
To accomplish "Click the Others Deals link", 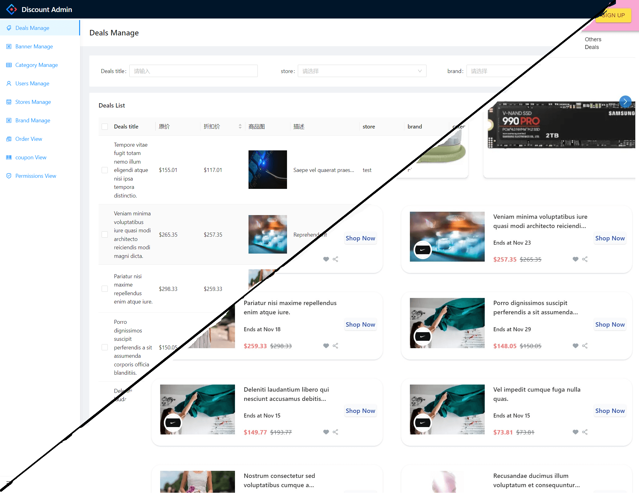I will coord(593,43).
